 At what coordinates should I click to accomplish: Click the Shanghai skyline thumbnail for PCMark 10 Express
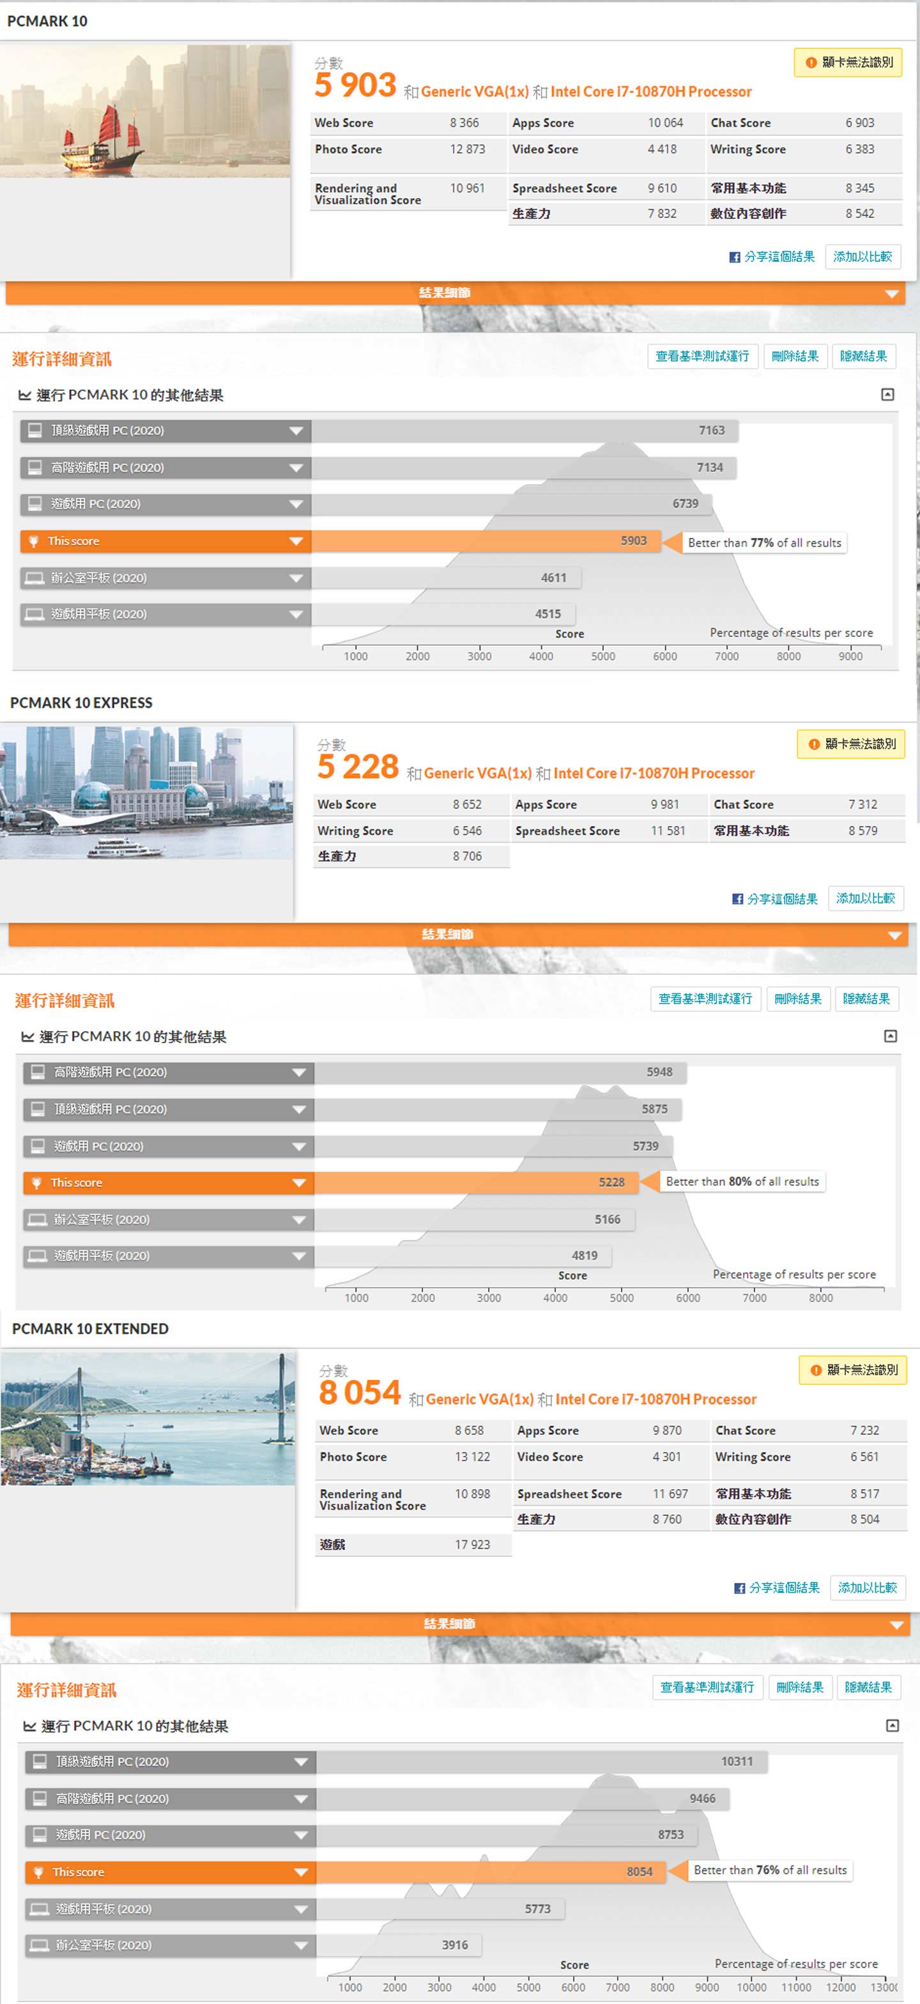146,793
